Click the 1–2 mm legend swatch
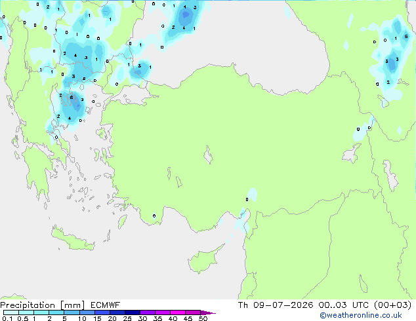Screen dimensions: 416x321 [41, 312]
